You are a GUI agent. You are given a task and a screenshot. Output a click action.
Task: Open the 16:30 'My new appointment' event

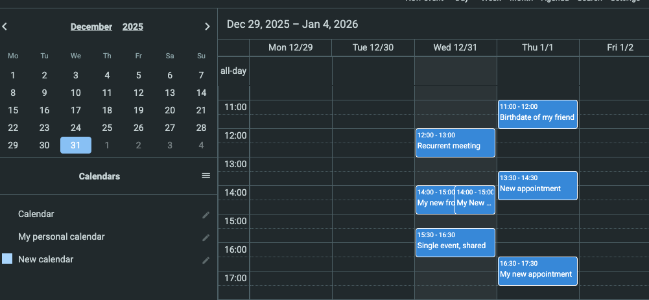pyautogui.click(x=537, y=271)
